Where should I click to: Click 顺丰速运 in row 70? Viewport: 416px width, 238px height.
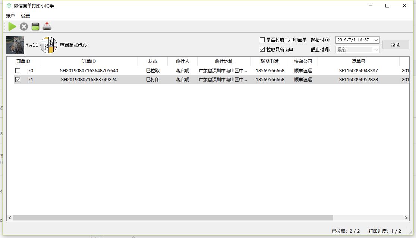pyautogui.click(x=303, y=70)
